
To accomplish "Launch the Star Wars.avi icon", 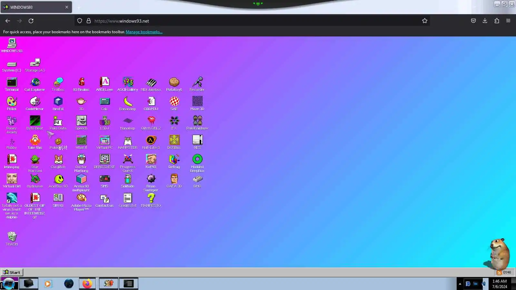I will pos(35,164).
